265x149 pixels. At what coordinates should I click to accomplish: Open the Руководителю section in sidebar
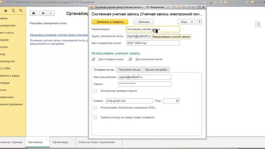[x=7, y=26]
